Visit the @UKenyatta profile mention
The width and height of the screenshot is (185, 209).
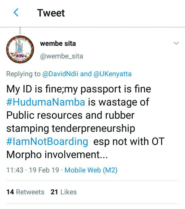pos(113,74)
